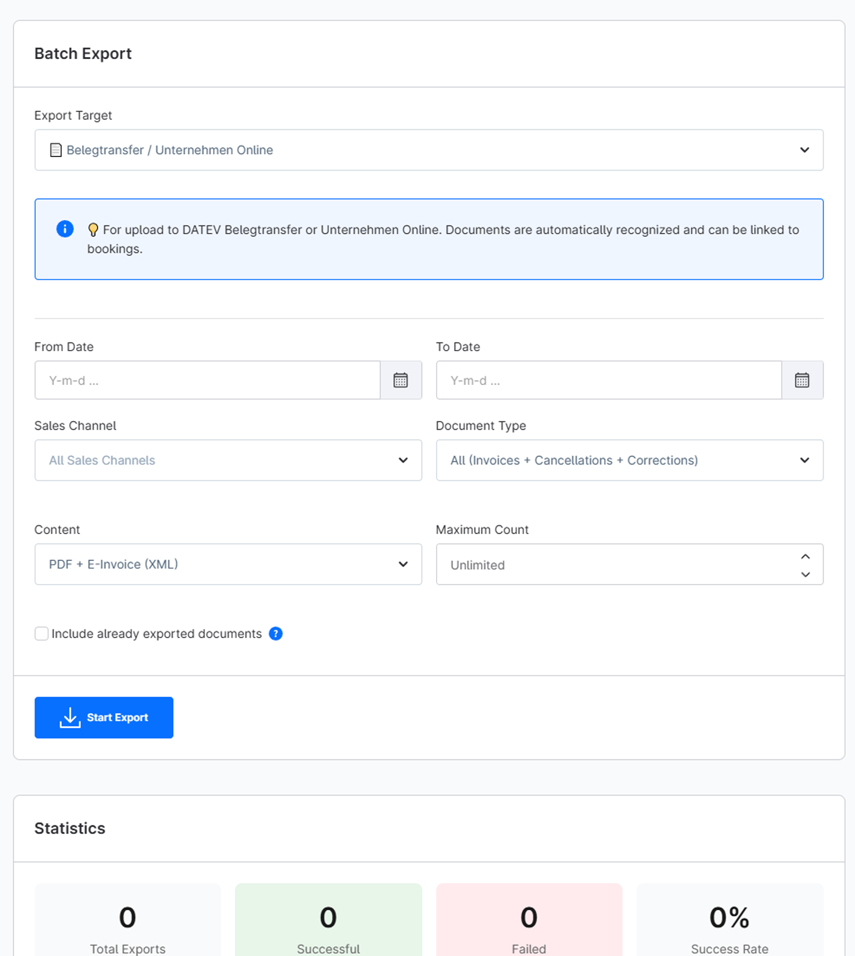Expand the Content dropdown
Screen dimensions: 855x956
pyautogui.click(x=228, y=564)
